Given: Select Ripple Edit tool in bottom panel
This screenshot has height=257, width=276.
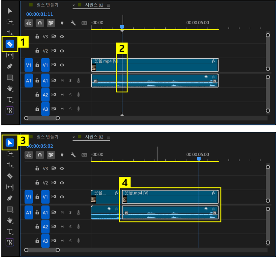Looking at the screenshot, I should tap(10, 165).
